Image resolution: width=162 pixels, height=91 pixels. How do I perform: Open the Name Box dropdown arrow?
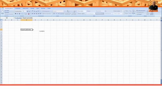click(14, 18)
